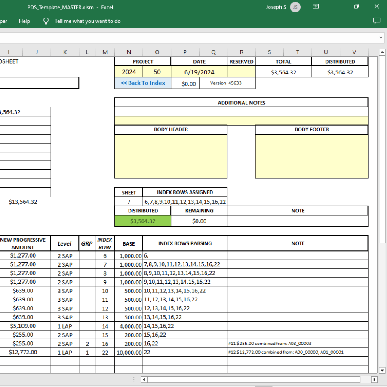This screenshot has height=387, width=387.
Task: Select column N header
Action: [129, 52]
